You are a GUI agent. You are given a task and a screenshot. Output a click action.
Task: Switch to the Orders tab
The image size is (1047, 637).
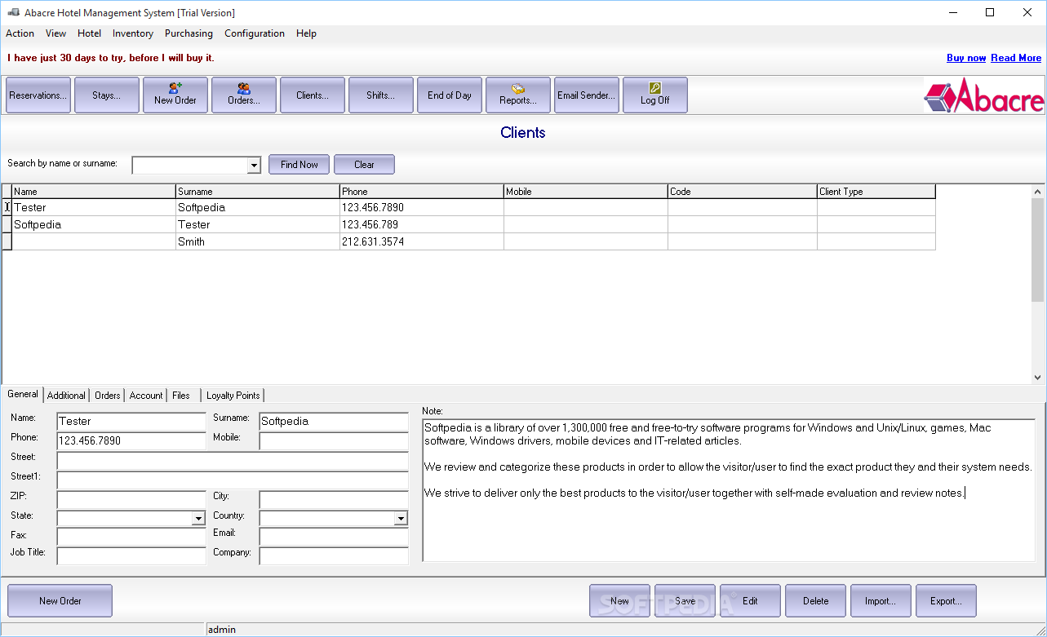(108, 396)
